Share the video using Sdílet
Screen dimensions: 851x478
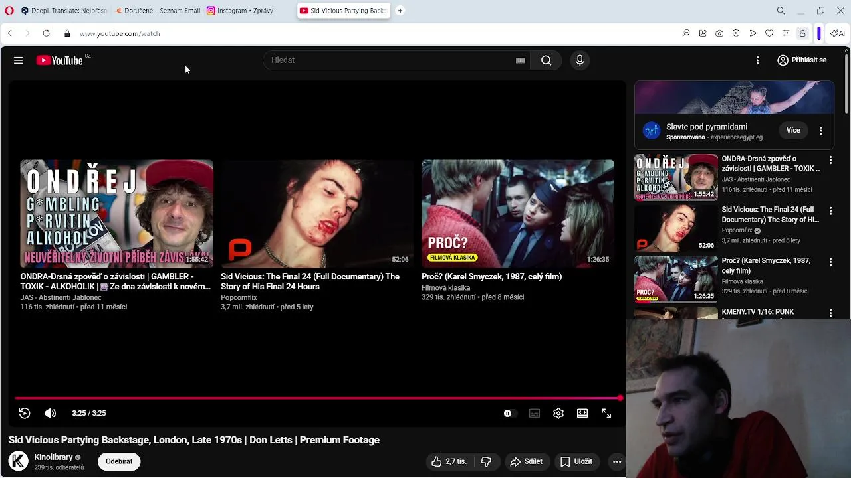[x=527, y=461]
